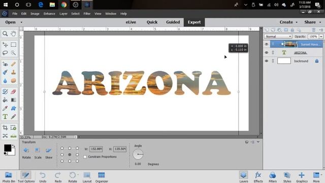Image resolution: width=325 pixels, height=183 pixels.
Task: Select the Rectangular Marquee tool
Action: coord(14,45)
